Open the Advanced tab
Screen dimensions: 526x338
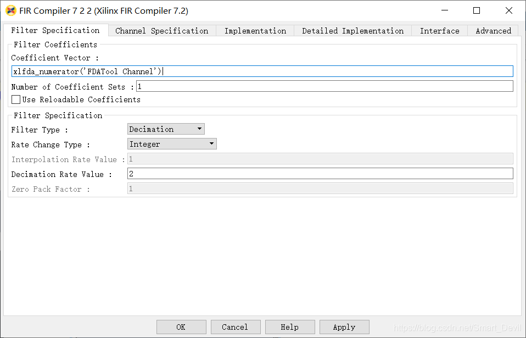pos(493,31)
